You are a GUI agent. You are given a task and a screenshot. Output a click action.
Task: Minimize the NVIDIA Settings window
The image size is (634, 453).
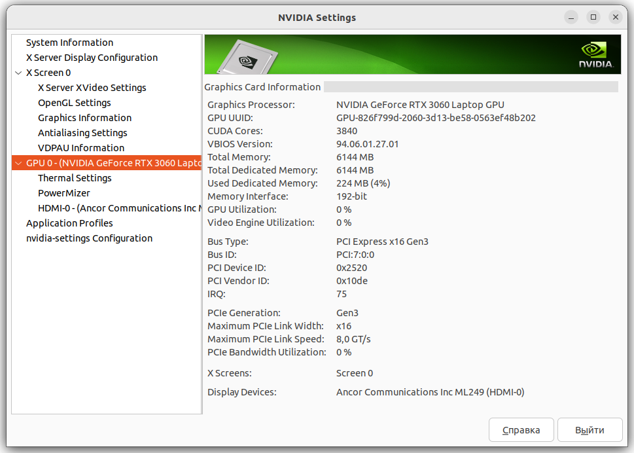click(571, 17)
